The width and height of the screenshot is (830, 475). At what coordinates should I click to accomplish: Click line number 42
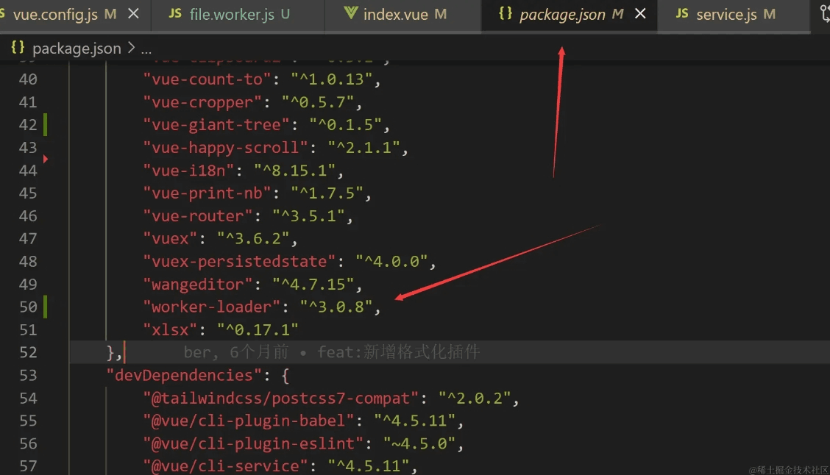click(28, 125)
